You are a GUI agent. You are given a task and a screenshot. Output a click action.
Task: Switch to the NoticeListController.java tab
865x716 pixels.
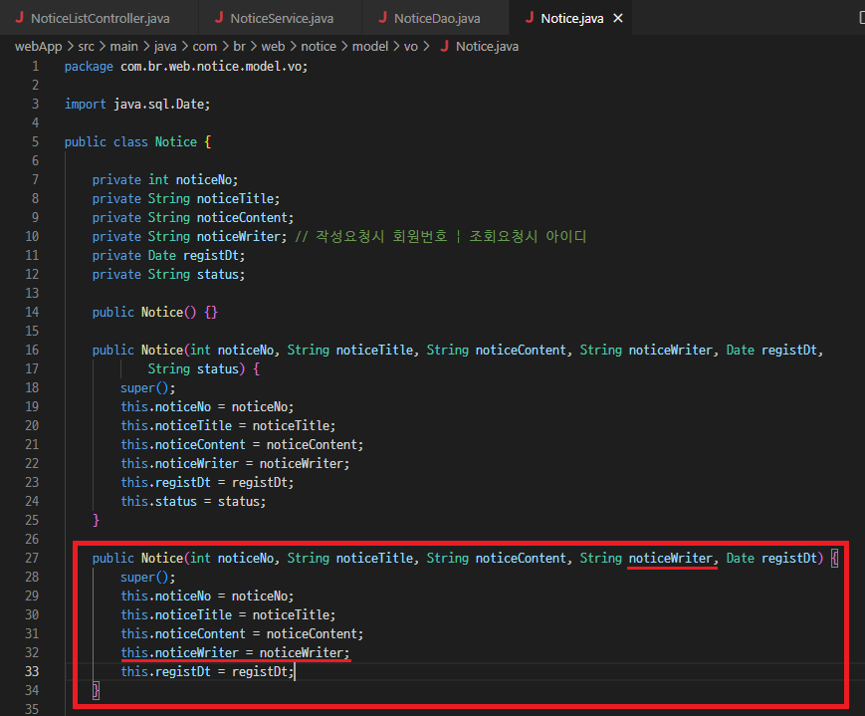coord(100,18)
